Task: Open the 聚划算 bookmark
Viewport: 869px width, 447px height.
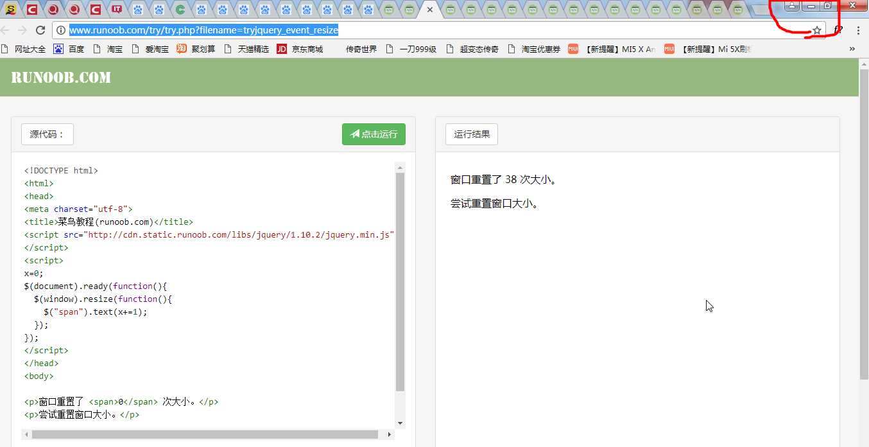Action: point(196,49)
